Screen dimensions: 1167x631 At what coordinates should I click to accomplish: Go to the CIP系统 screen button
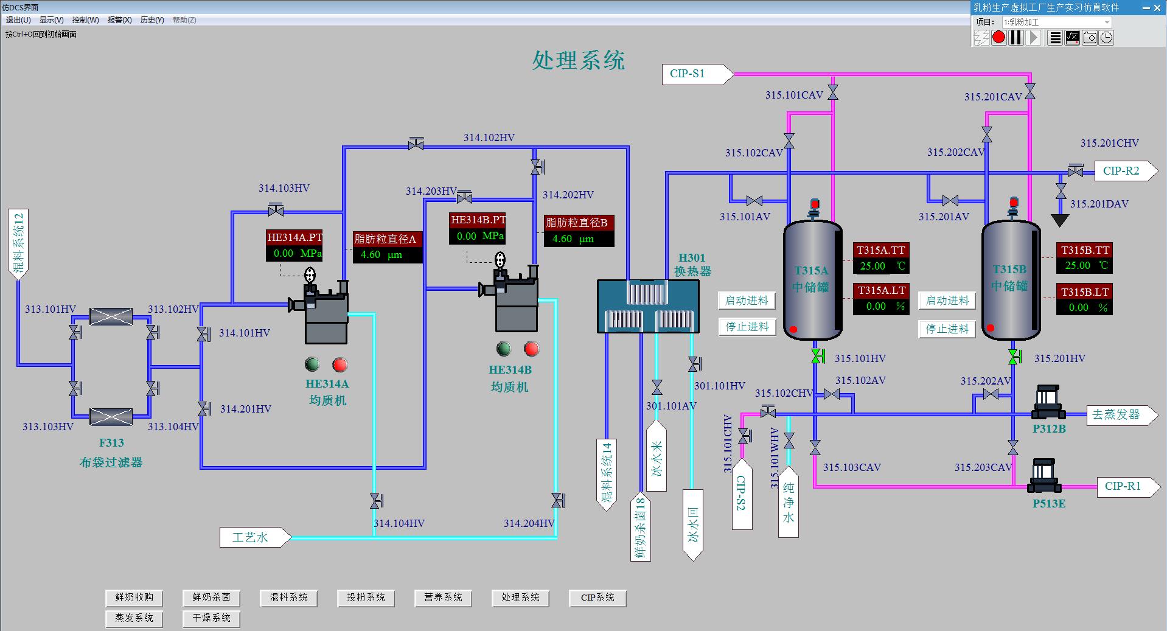(x=597, y=598)
